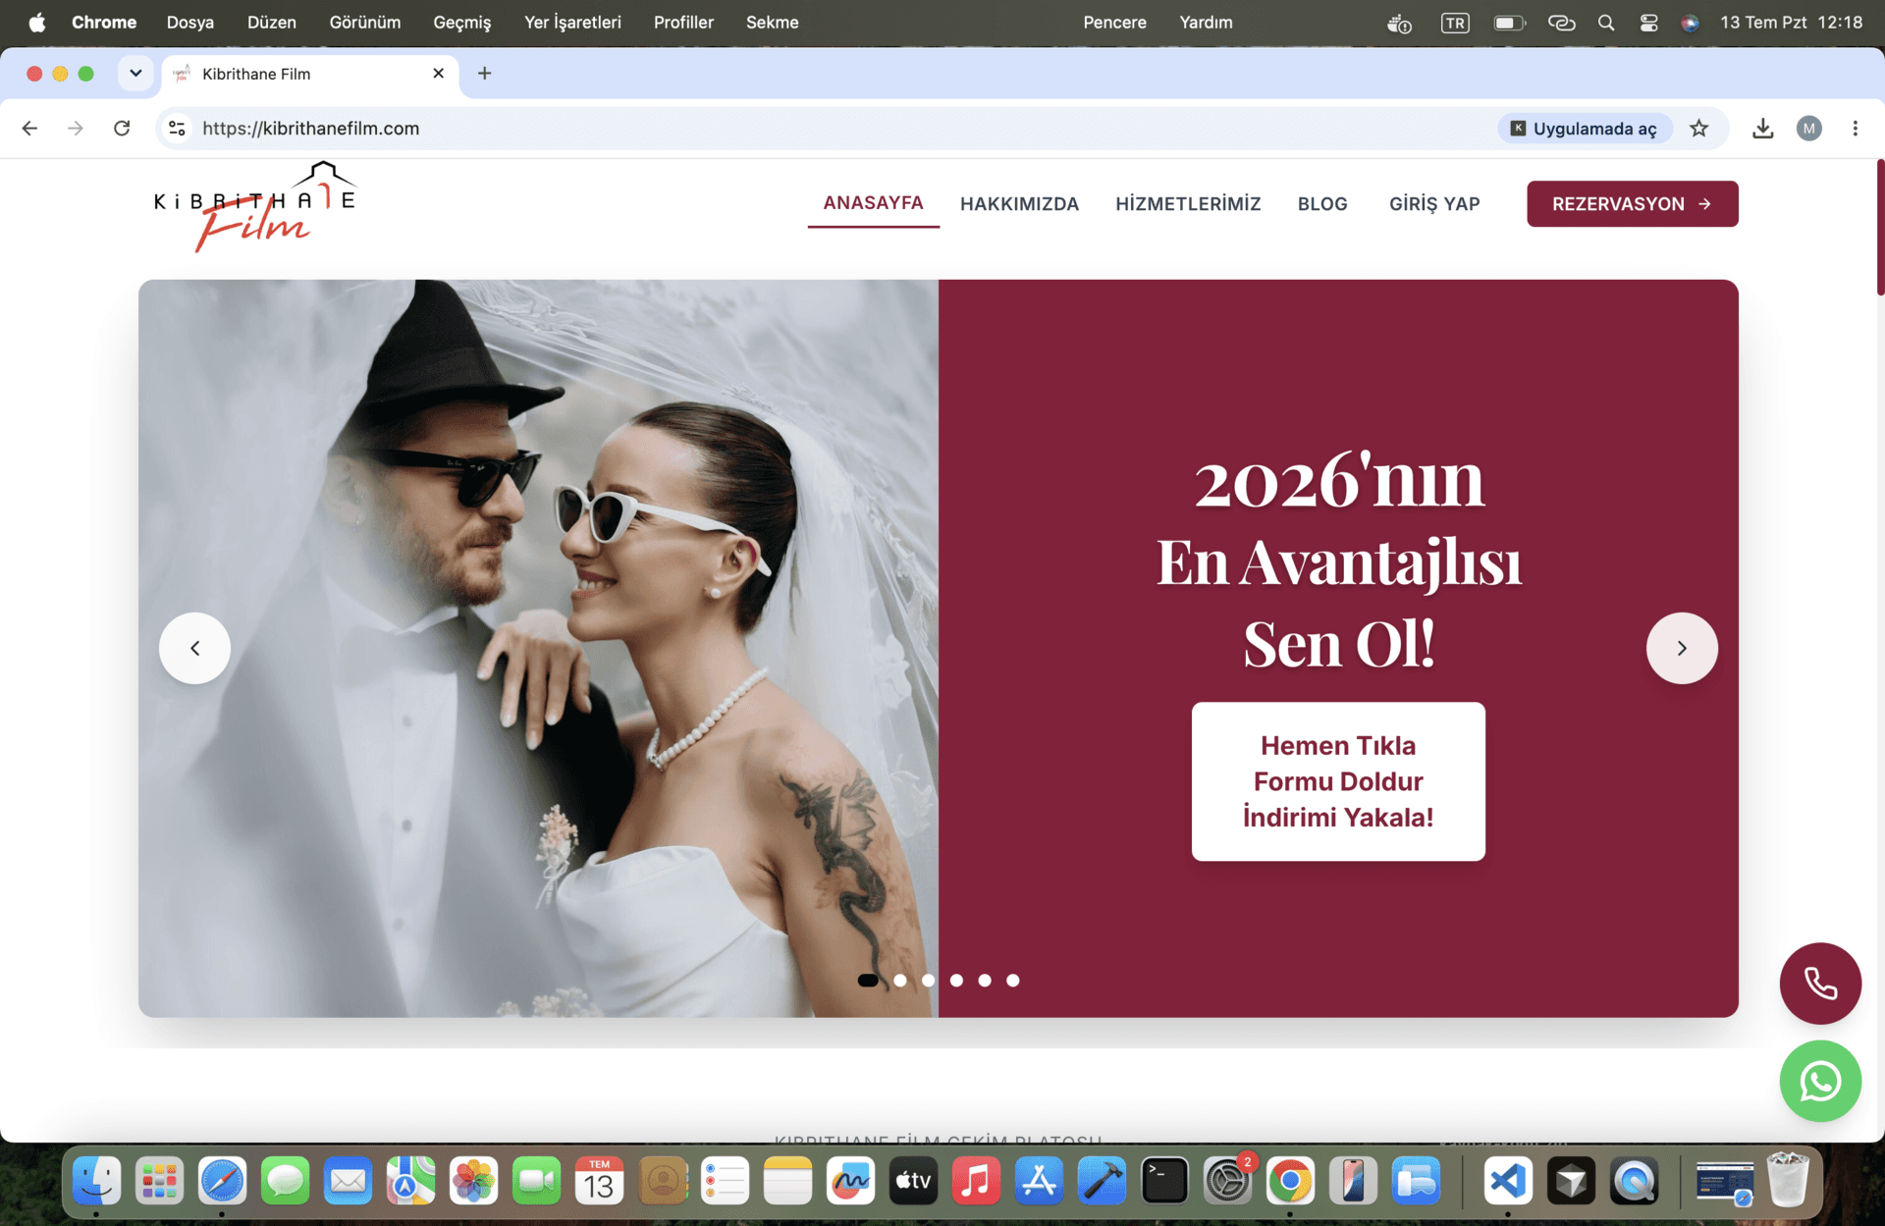1885x1226 pixels.
Task: Close the Kibrithane Film tab
Action: pyautogui.click(x=439, y=74)
